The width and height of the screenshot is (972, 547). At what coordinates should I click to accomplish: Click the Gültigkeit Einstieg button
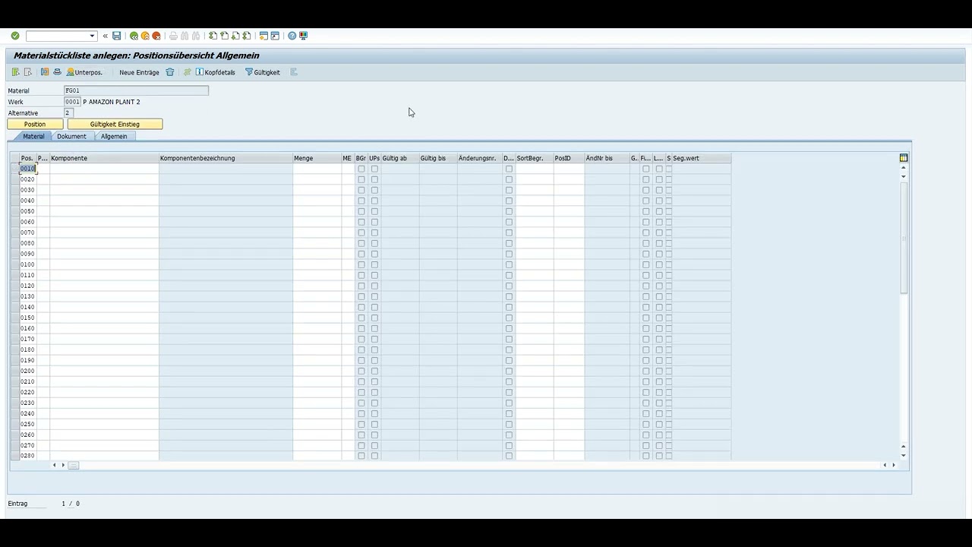coord(115,124)
